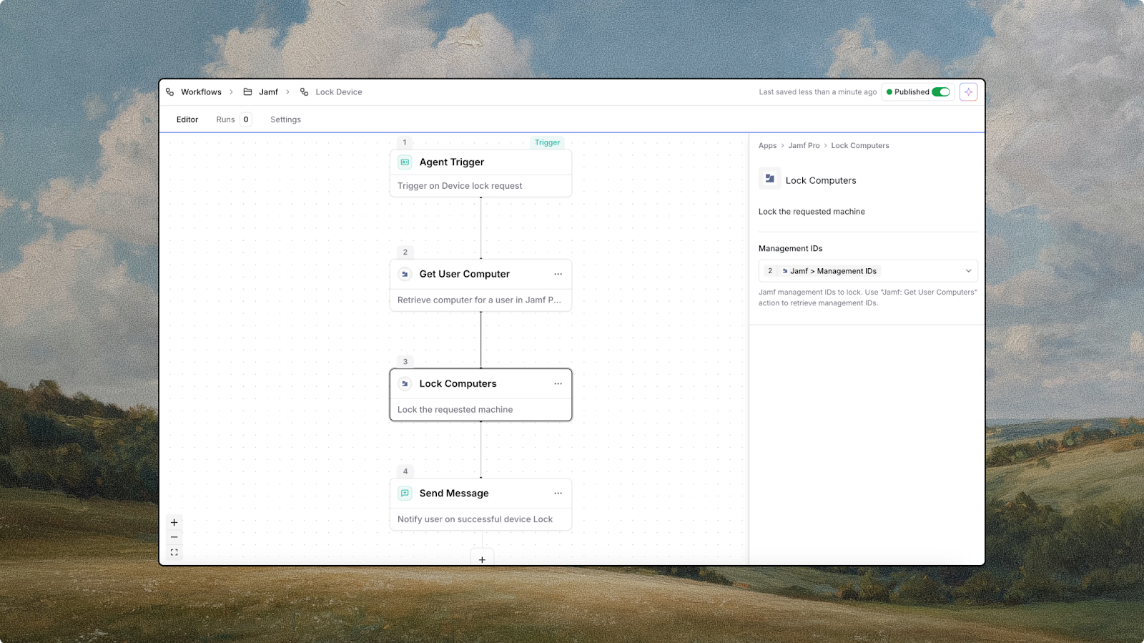
Task: Select the Editor tab
Action: [x=187, y=119]
